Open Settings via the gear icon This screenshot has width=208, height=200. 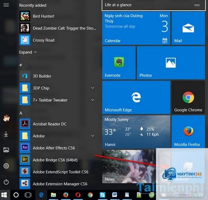[6, 166]
